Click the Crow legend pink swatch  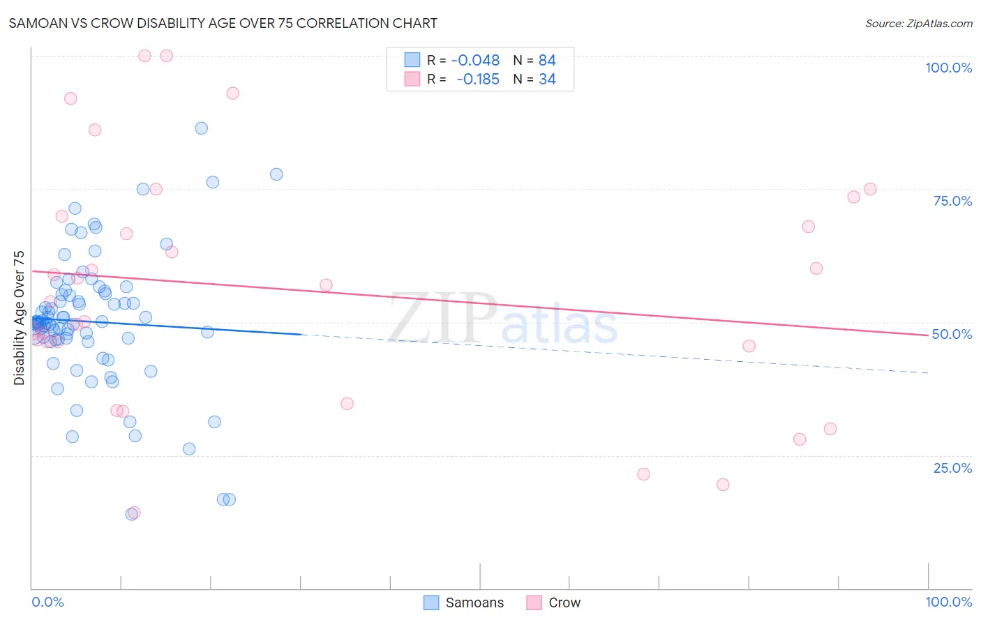coord(534,602)
